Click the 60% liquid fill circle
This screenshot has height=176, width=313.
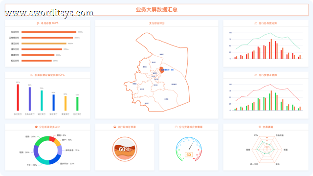tap(125, 149)
